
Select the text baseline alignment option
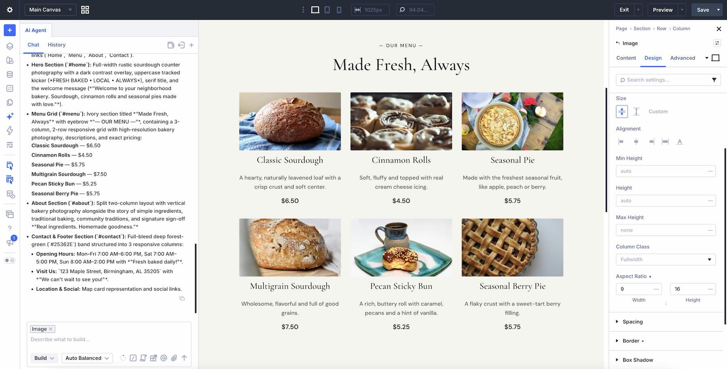[680, 142]
